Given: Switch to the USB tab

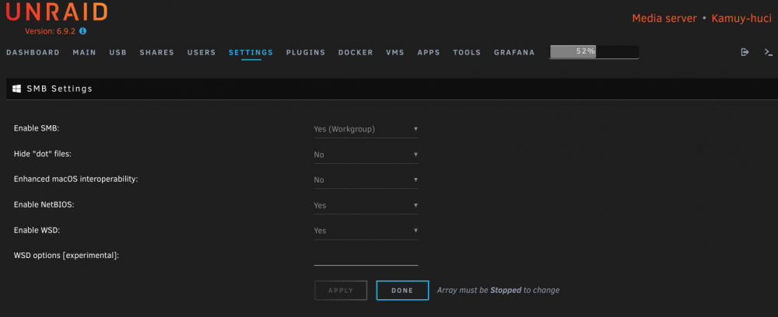Looking at the screenshot, I should point(118,53).
